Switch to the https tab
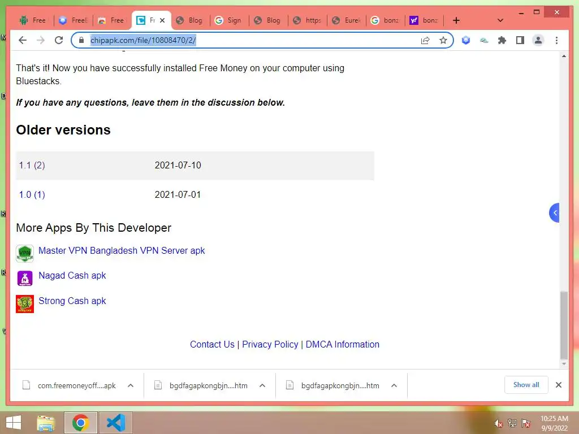 pos(307,20)
